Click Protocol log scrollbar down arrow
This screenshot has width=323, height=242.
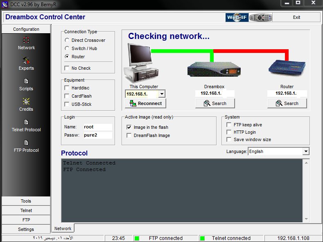306,219
